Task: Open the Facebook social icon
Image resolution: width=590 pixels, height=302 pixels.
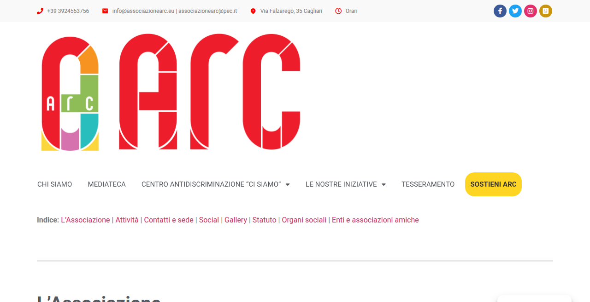Action: click(500, 11)
